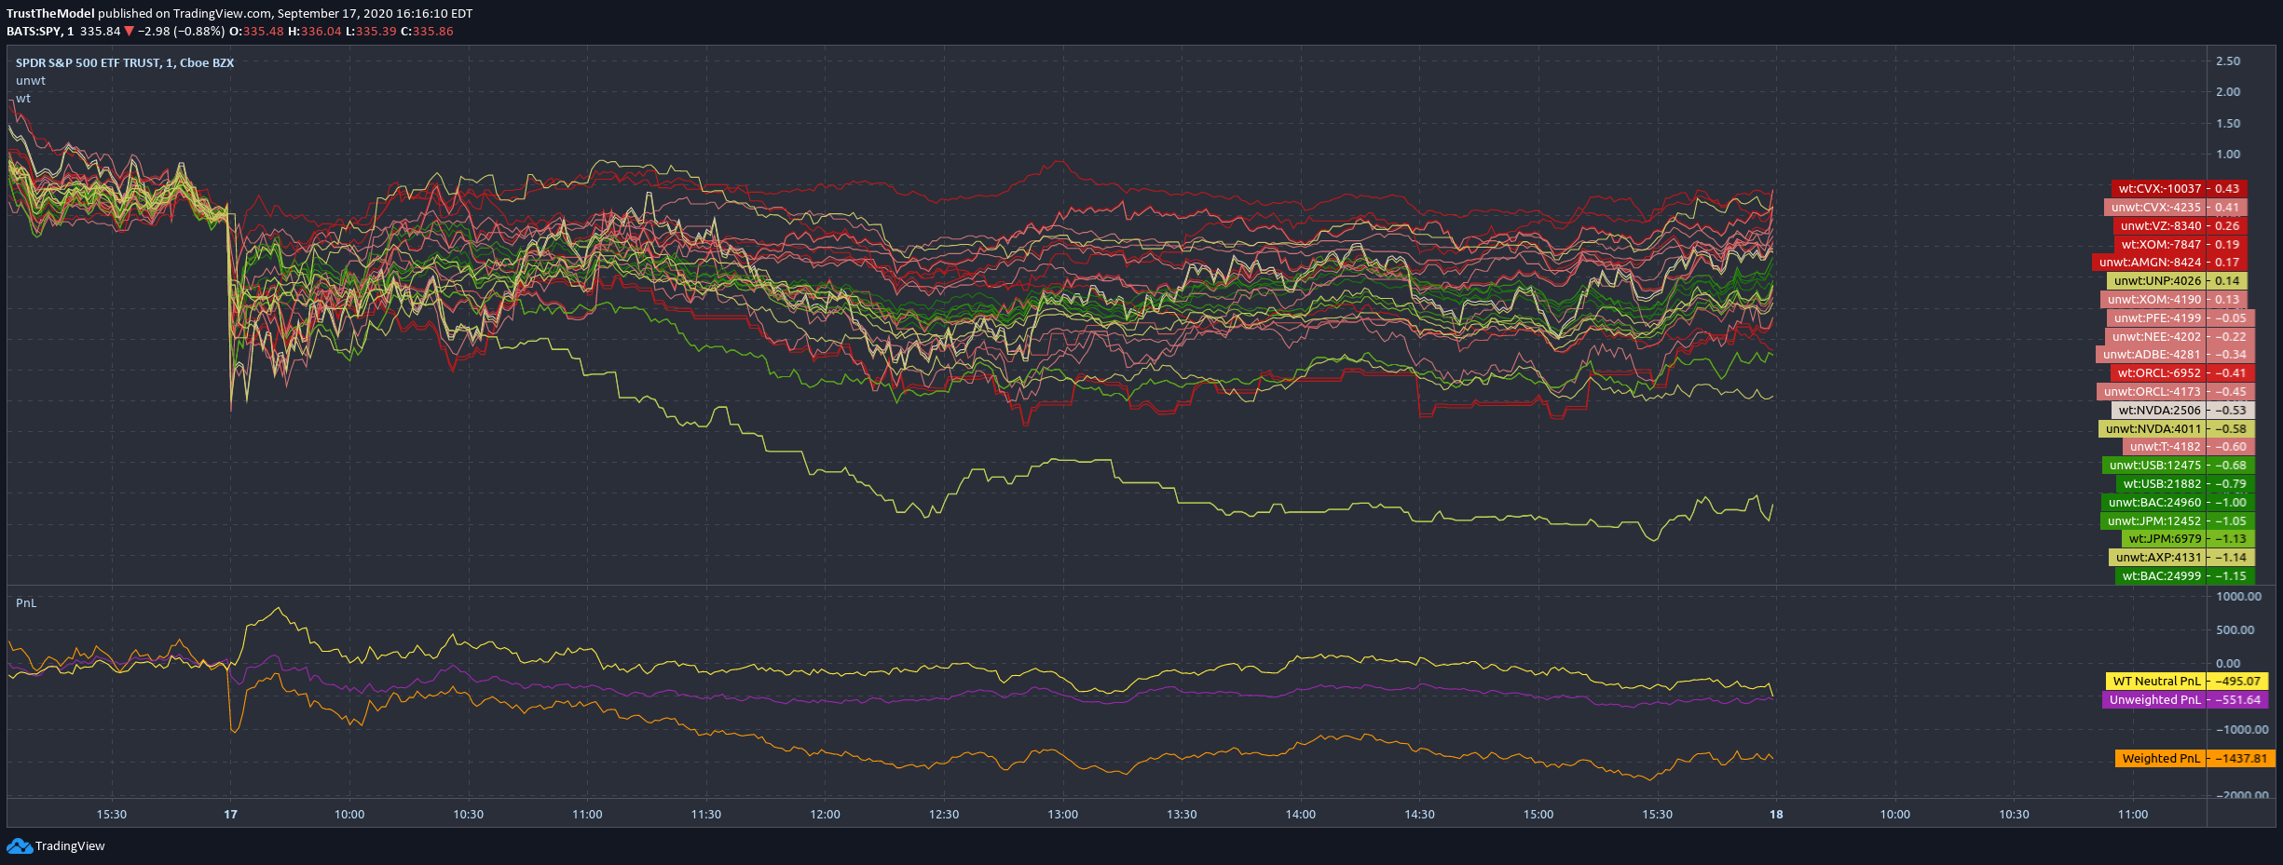
Task: Select the wt:BAC:24999 label
Action: [x=2185, y=575]
